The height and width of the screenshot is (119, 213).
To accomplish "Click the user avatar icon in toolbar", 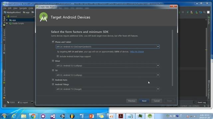I will click(x=208, y=12).
